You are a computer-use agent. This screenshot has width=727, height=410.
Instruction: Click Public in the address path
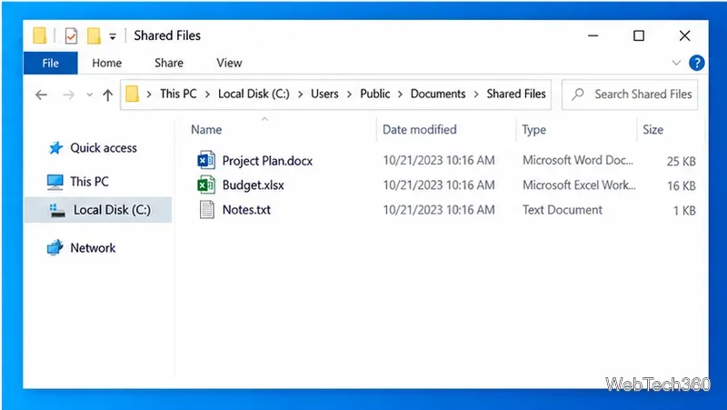click(374, 95)
